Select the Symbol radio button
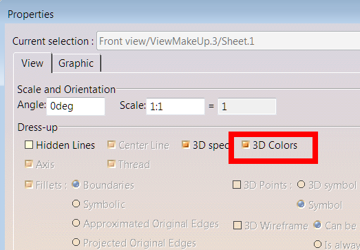Image resolution: width=360 pixels, height=250 pixels. tap(301, 204)
